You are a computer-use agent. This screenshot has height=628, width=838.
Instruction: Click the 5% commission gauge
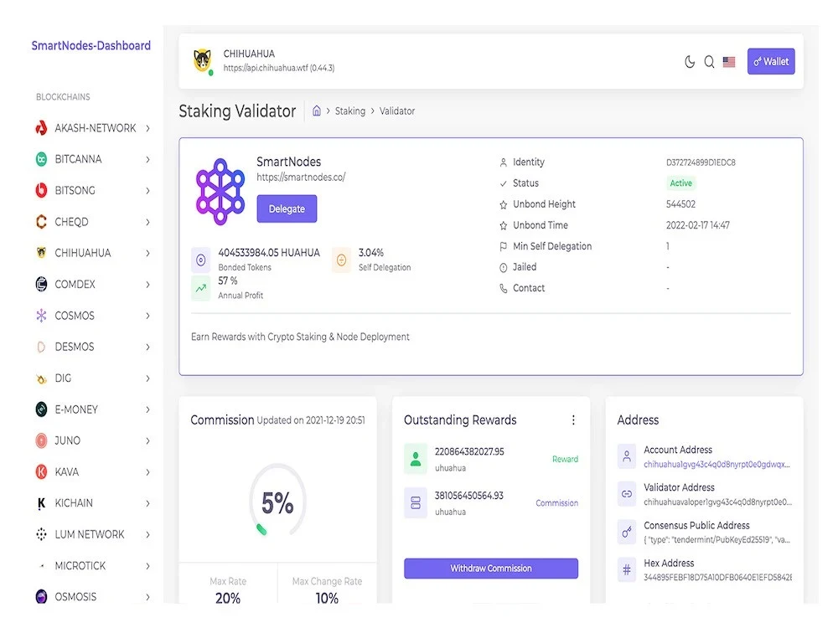click(277, 501)
